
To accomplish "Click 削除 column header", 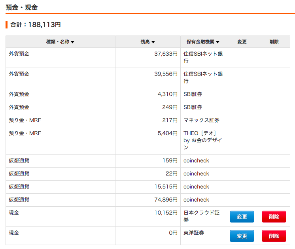I will (274, 42).
